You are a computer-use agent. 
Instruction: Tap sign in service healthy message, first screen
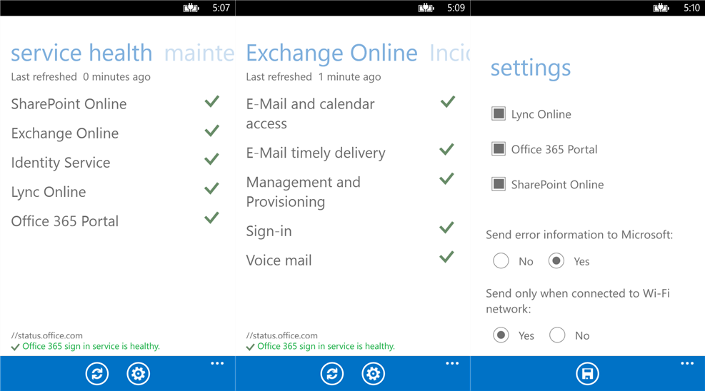(x=91, y=346)
